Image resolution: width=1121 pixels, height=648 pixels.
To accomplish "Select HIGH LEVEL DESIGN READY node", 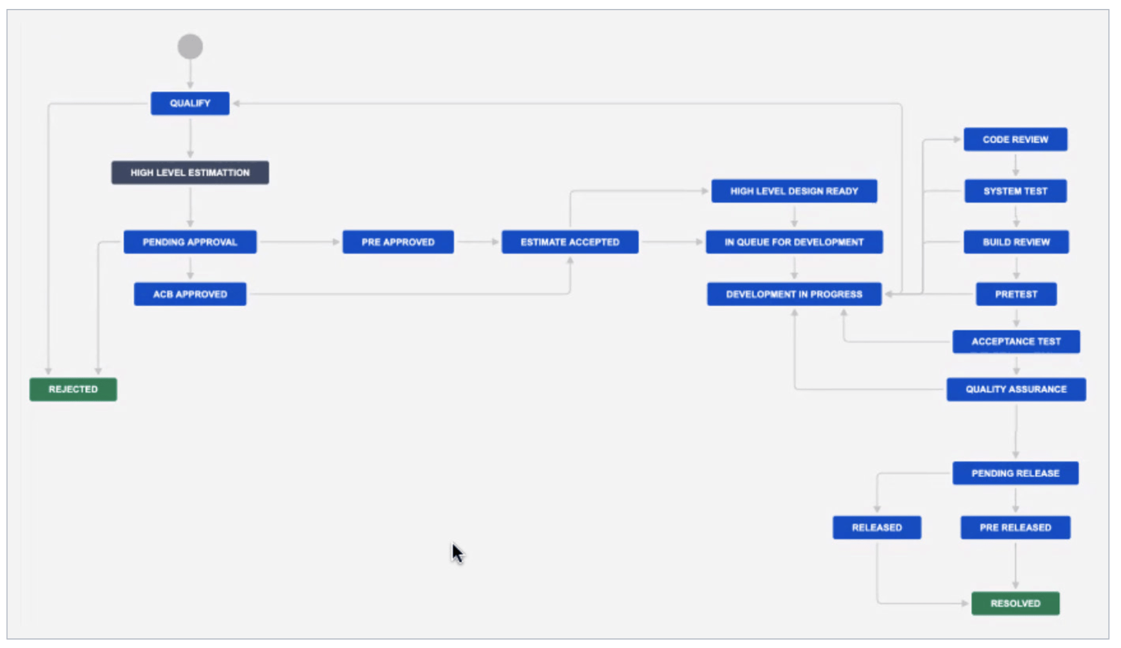I will click(794, 191).
